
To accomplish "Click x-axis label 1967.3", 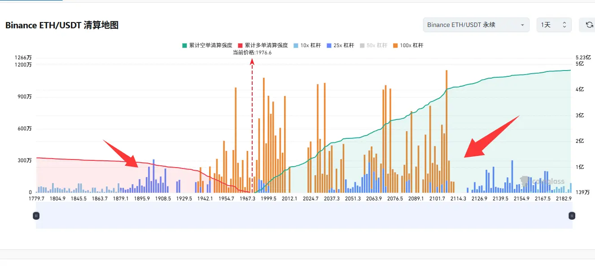I will click(x=247, y=199).
